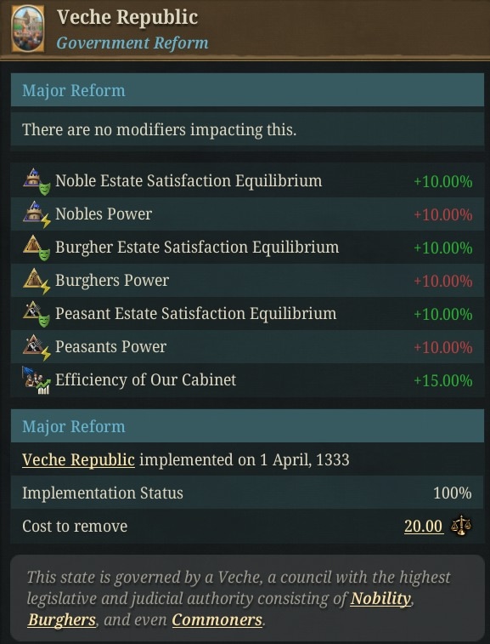Screen dimensions: 490x644
Task: Click the Commoners link in description
Action: pos(217,619)
